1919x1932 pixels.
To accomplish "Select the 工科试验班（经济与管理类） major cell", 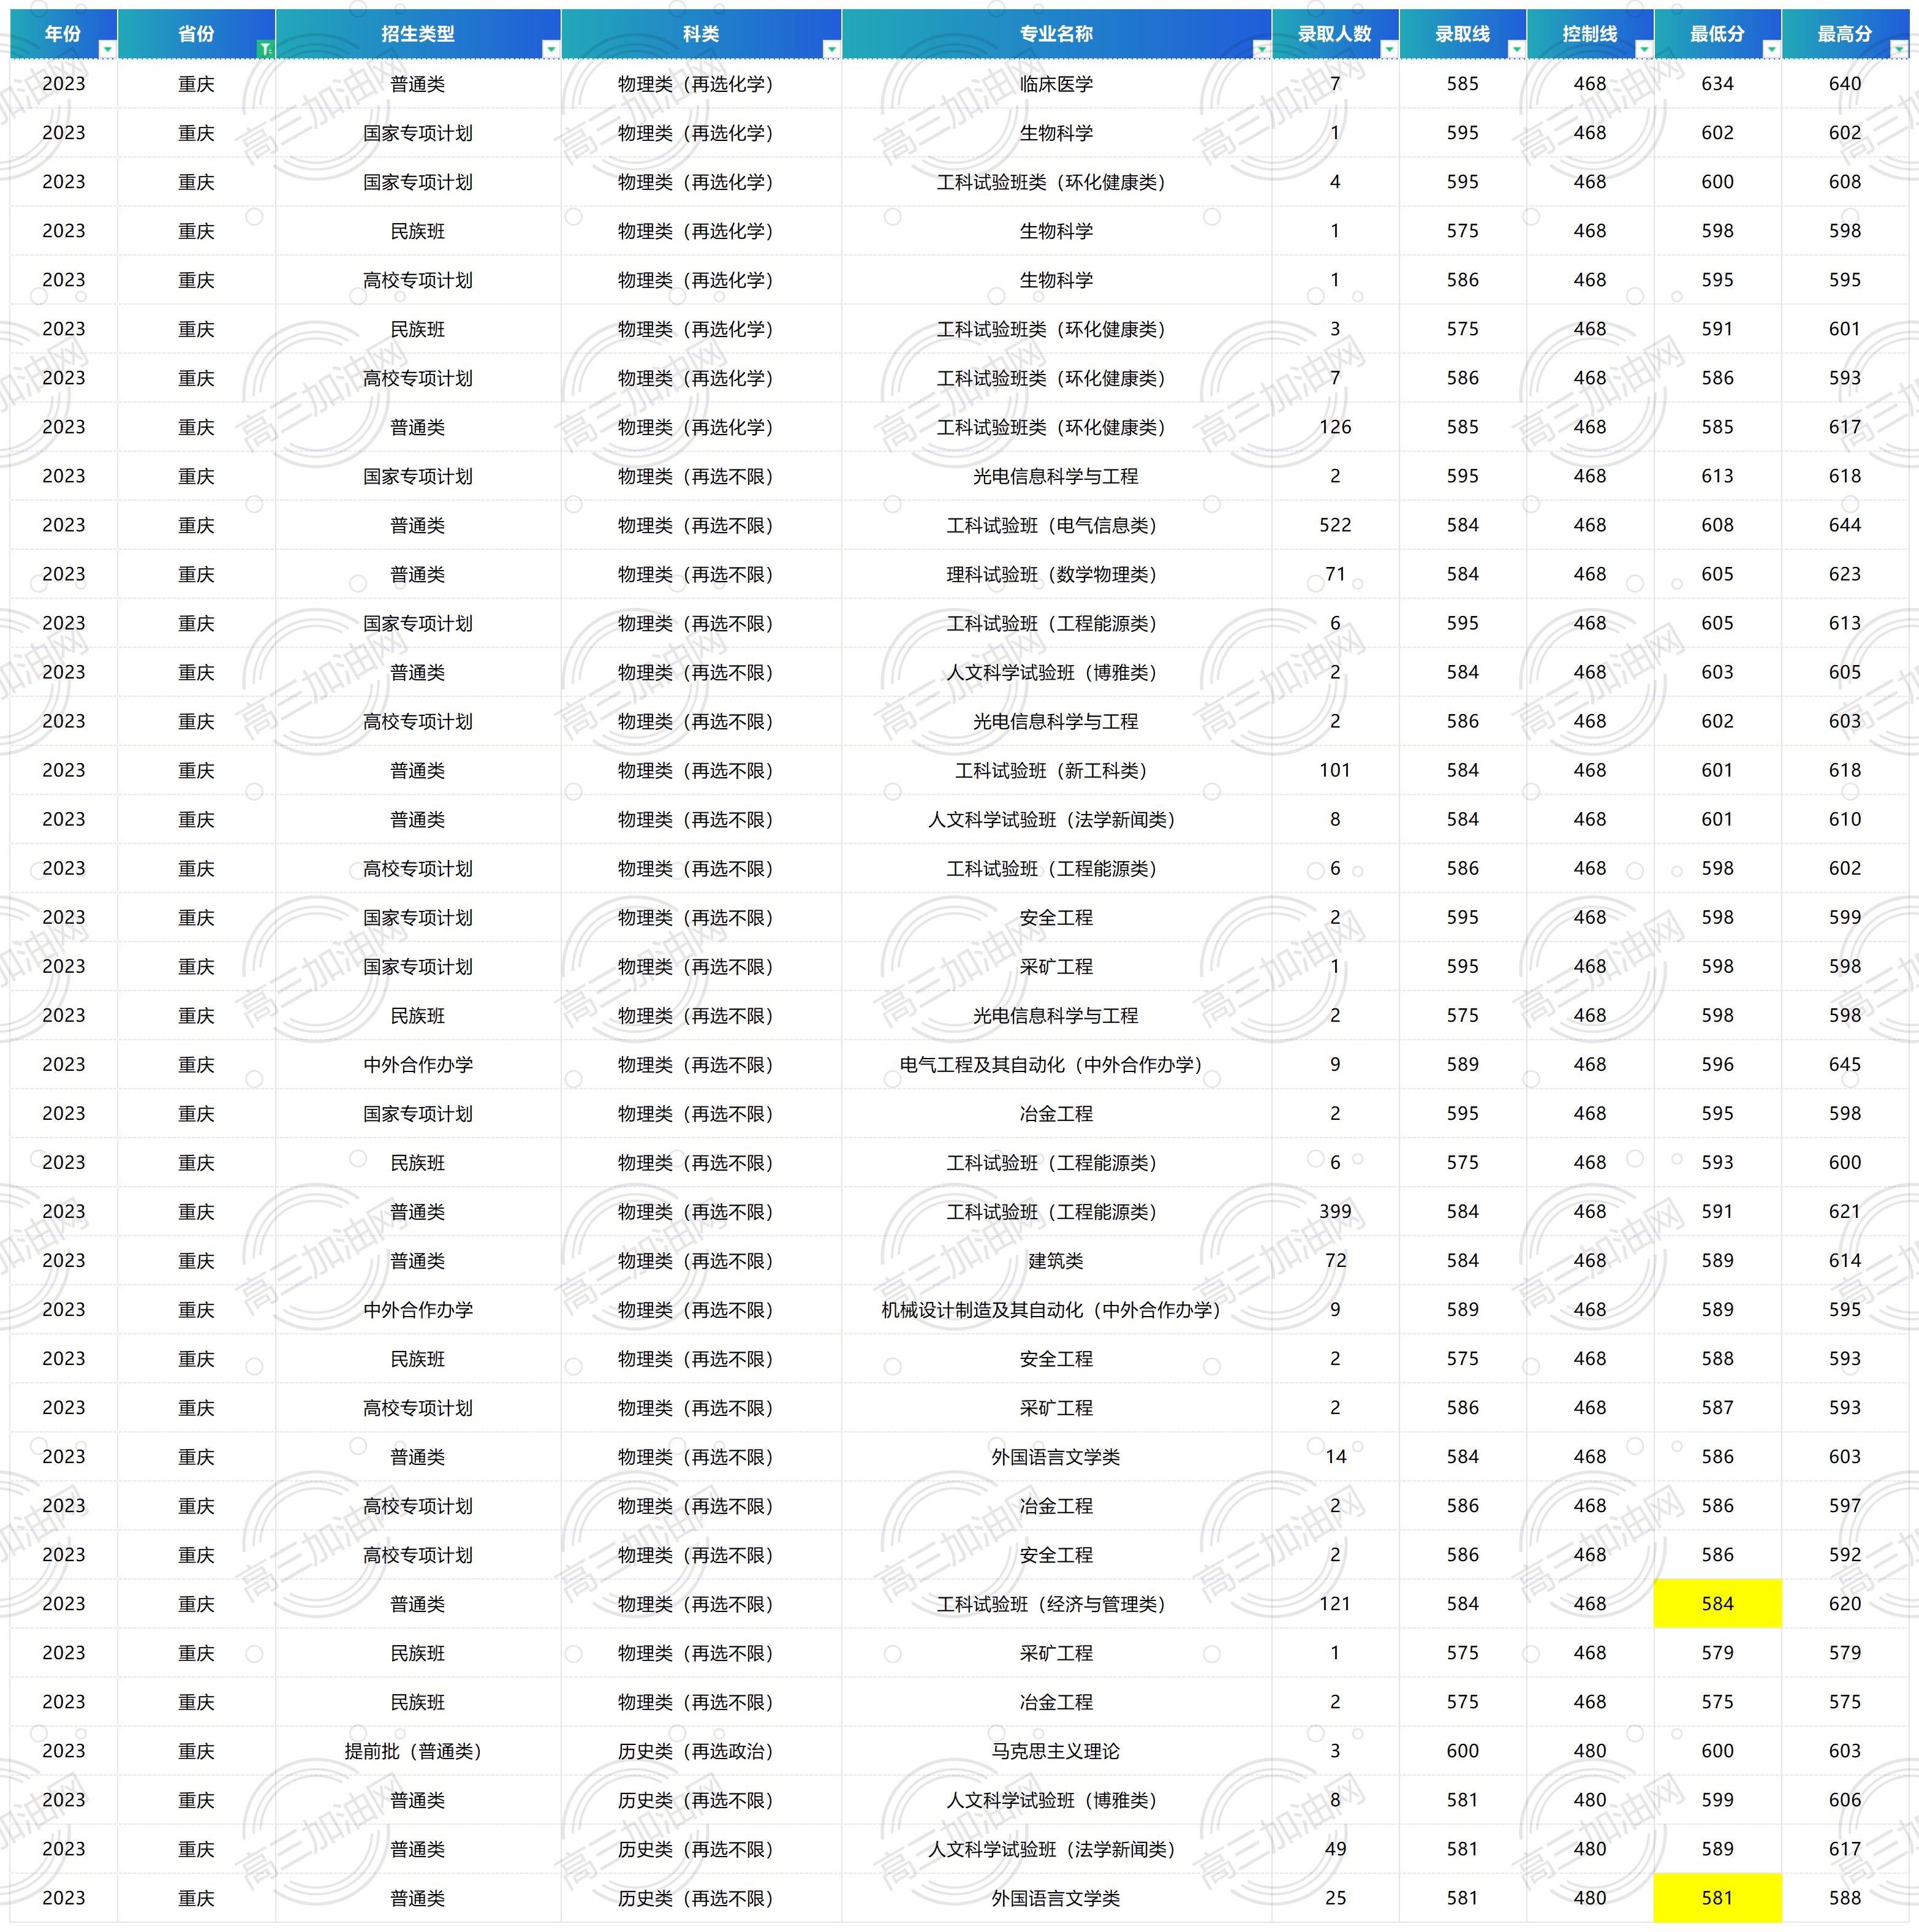I will 1056,1604.
